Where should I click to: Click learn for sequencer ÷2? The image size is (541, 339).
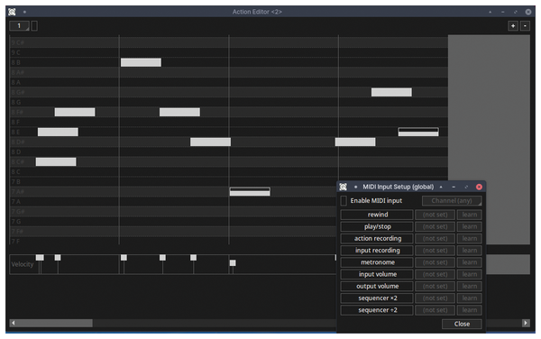pos(469,310)
